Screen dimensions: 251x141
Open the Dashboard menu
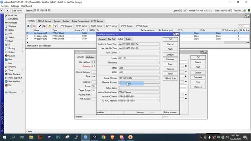tap(26, 6)
